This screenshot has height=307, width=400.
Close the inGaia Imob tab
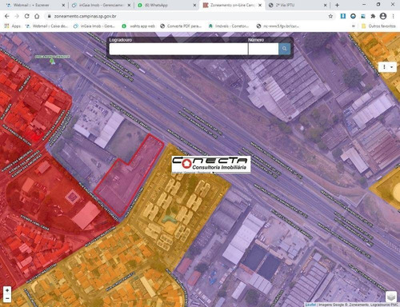click(129, 5)
